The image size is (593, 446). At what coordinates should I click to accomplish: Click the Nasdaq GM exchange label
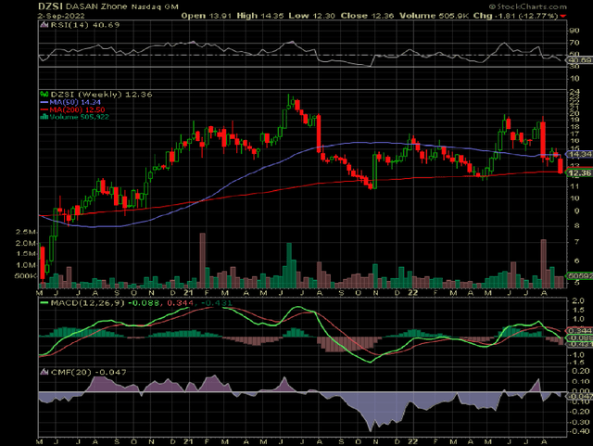[155, 6]
